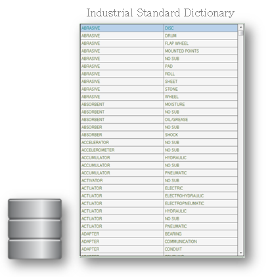Viewport: 270px width, 277px height.
Task: Select the CONDUIT cell
Action: (x=200, y=249)
